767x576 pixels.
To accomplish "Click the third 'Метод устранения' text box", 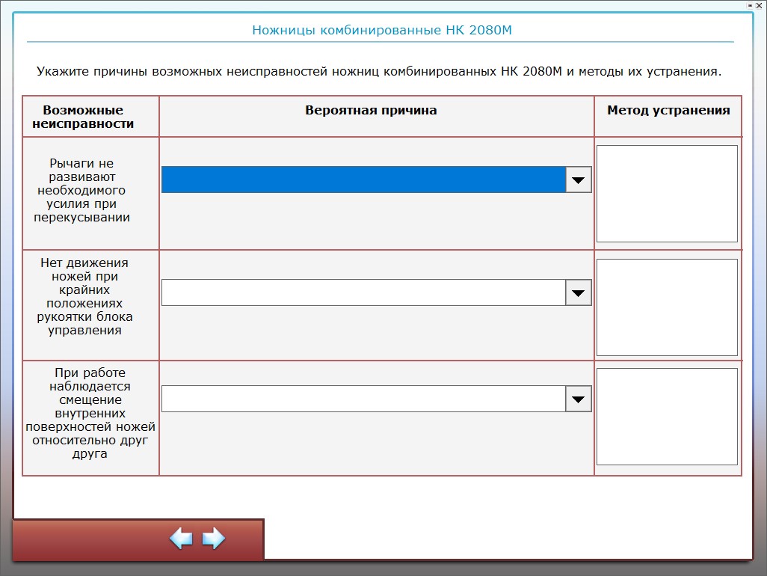I will click(x=667, y=417).
